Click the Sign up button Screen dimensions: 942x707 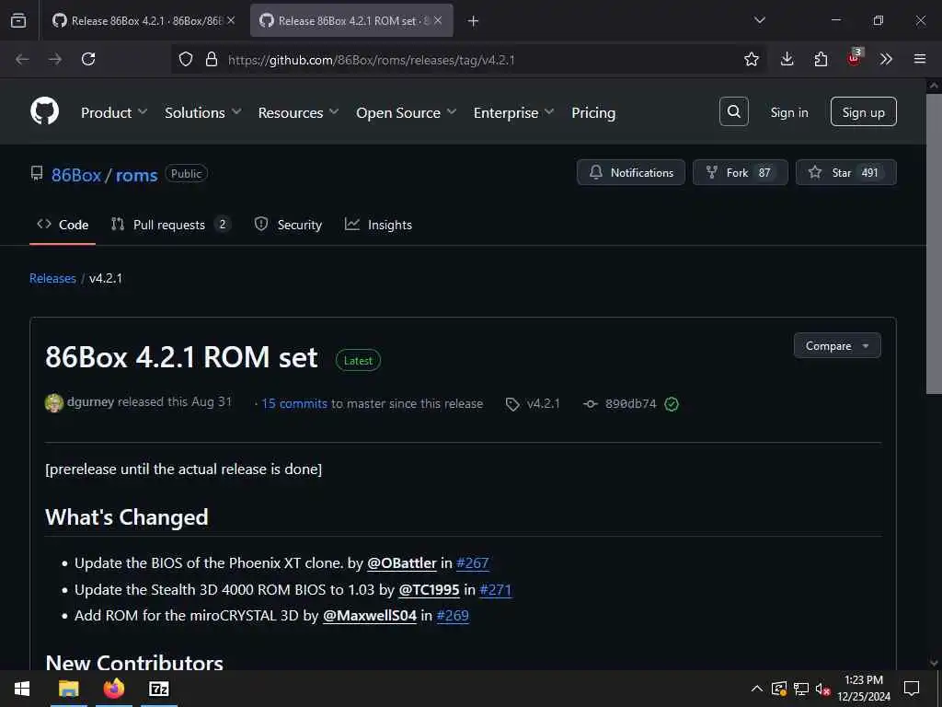pyautogui.click(x=863, y=111)
